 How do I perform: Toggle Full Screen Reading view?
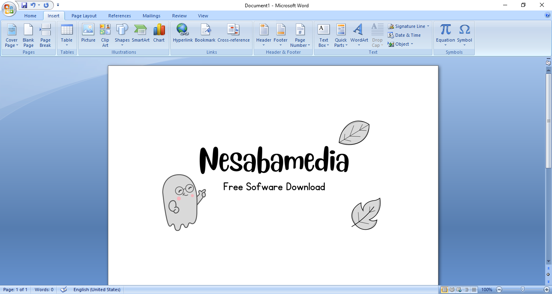(x=452, y=290)
